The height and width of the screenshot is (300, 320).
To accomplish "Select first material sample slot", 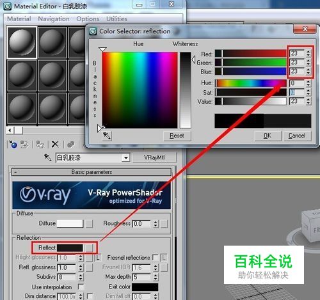I will (x=22, y=42).
